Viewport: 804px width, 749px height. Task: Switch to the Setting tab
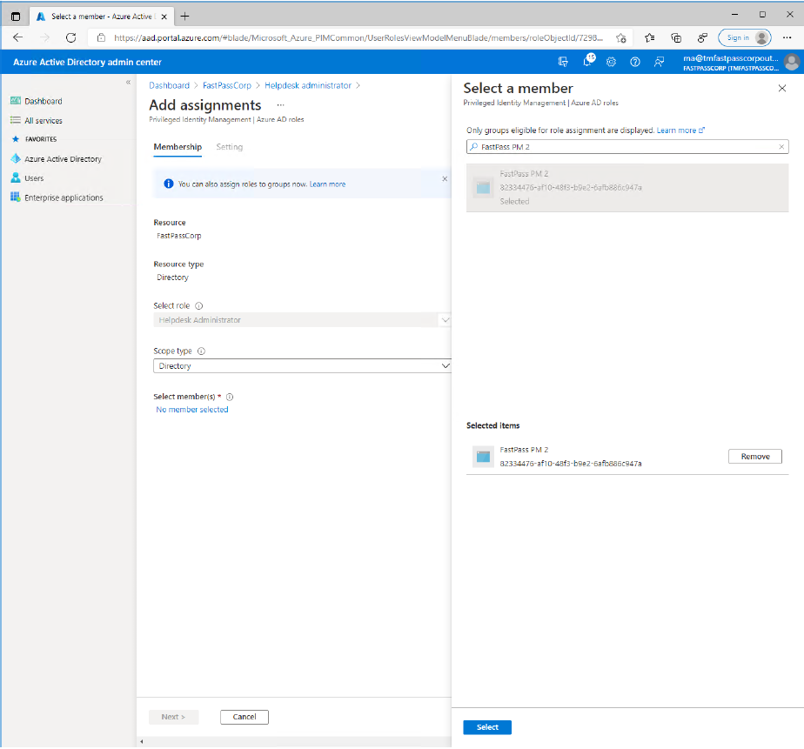(x=230, y=147)
